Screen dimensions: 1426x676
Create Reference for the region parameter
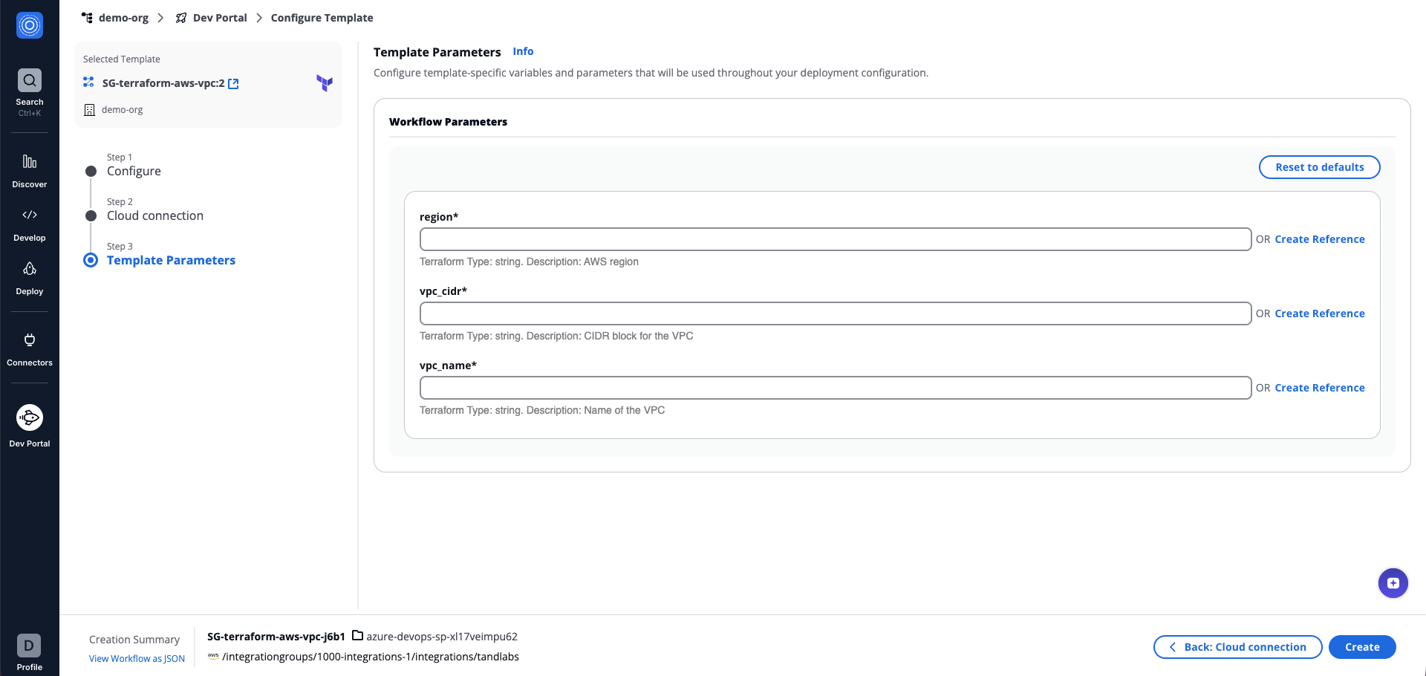1319,238
